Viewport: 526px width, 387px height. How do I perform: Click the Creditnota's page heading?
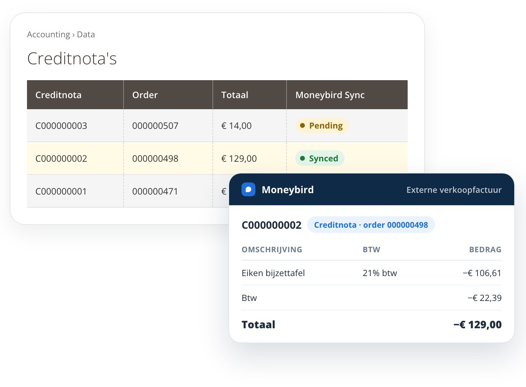(x=72, y=58)
